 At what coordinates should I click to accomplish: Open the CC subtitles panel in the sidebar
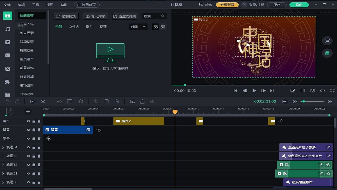pyautogui.click(x=8, y=55)
